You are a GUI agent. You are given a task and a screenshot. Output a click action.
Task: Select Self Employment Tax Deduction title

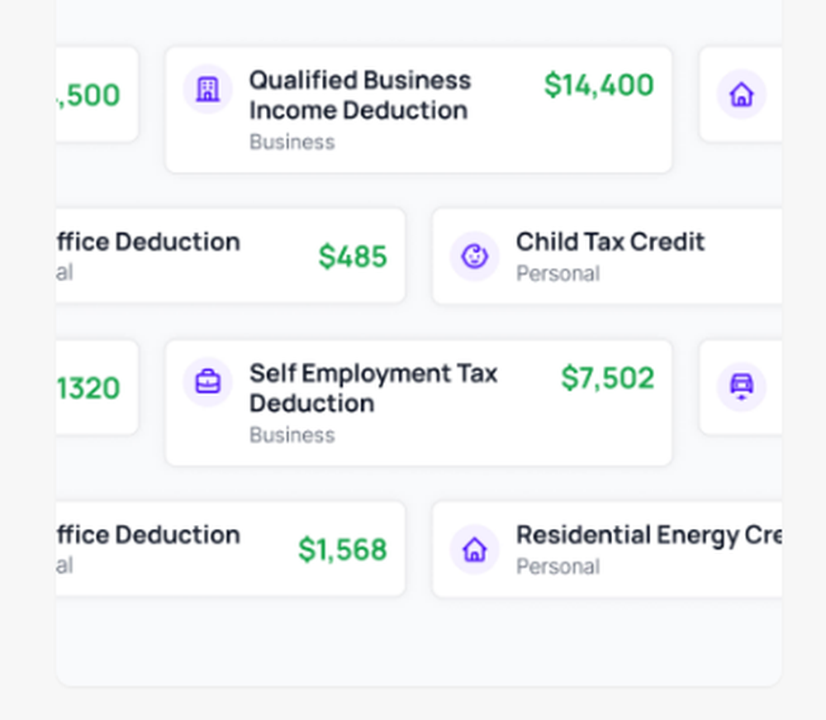click(373, 388)
